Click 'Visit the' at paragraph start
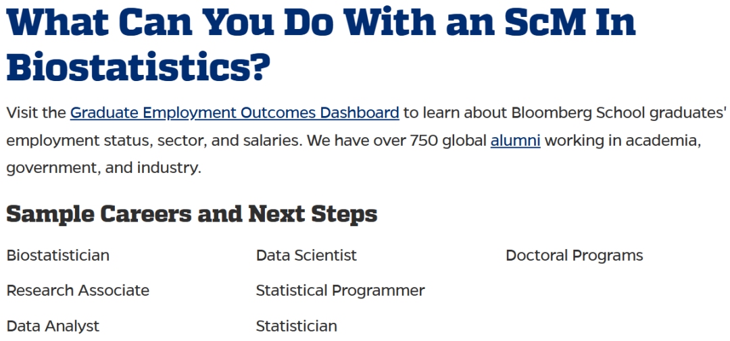Viewport: 730px width, 341px height. point(36,113)
